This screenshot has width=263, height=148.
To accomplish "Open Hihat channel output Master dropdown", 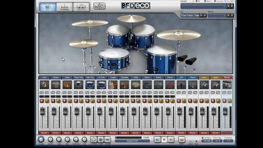I will (x=67, y=133).
